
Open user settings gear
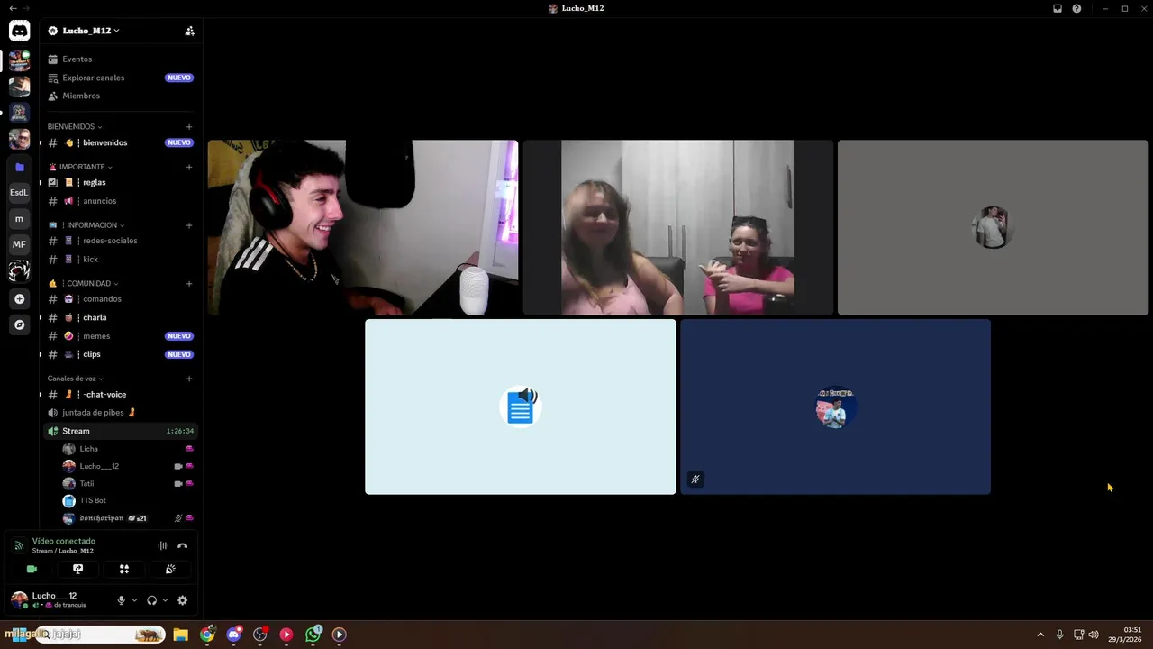[x=182, y=600]
